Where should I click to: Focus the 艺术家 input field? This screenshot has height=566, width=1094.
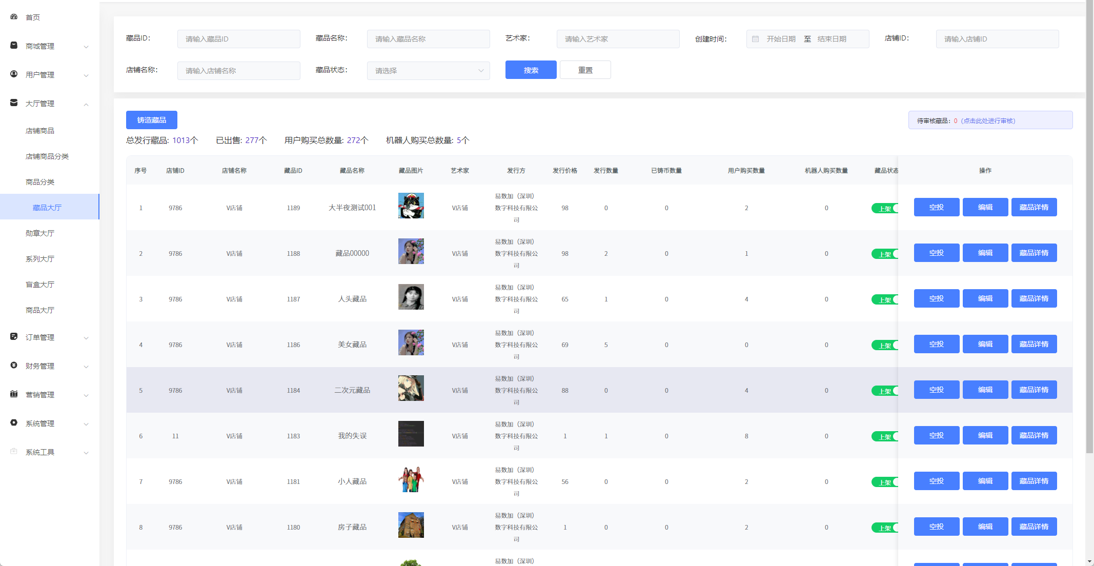[618, 39]
